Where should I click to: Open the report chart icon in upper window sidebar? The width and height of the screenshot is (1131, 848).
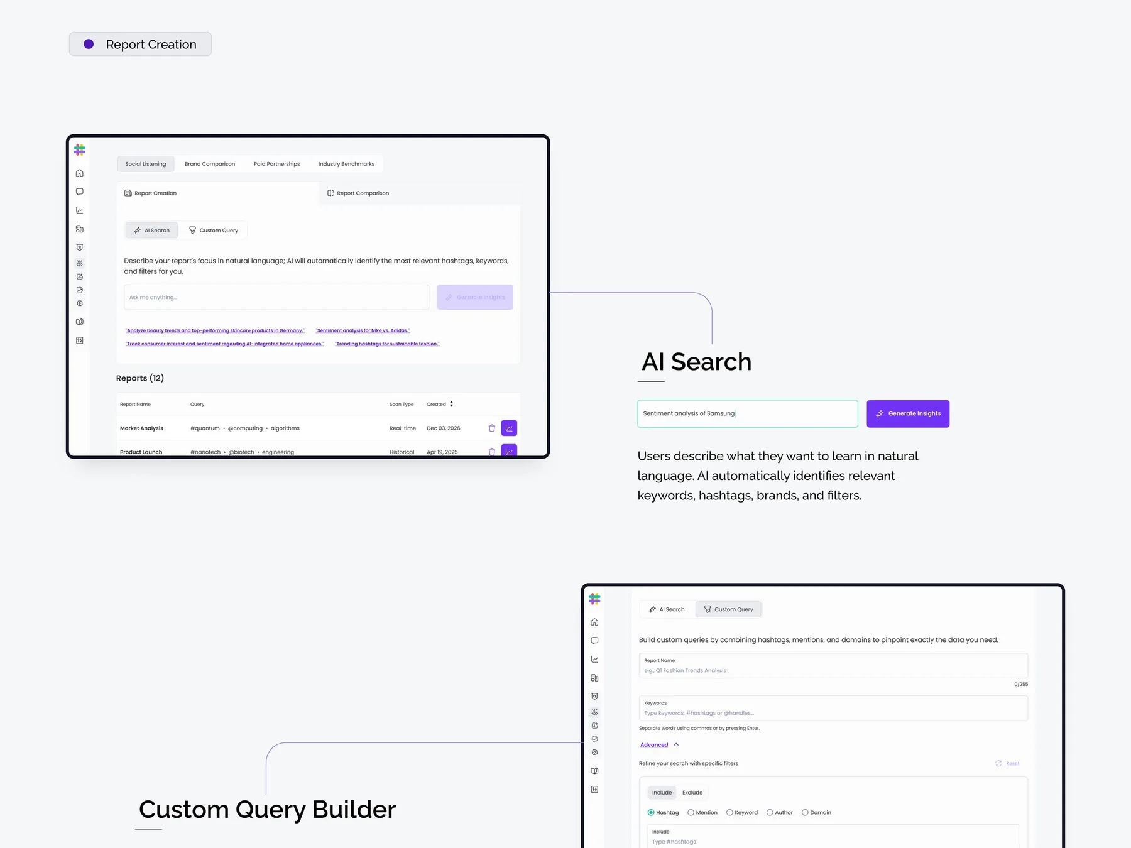pyautogui.click(x=80, y=276)
